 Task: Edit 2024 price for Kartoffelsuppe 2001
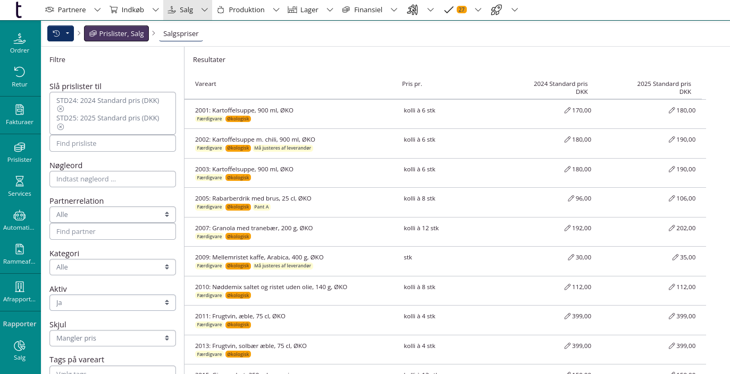(567, 110)
